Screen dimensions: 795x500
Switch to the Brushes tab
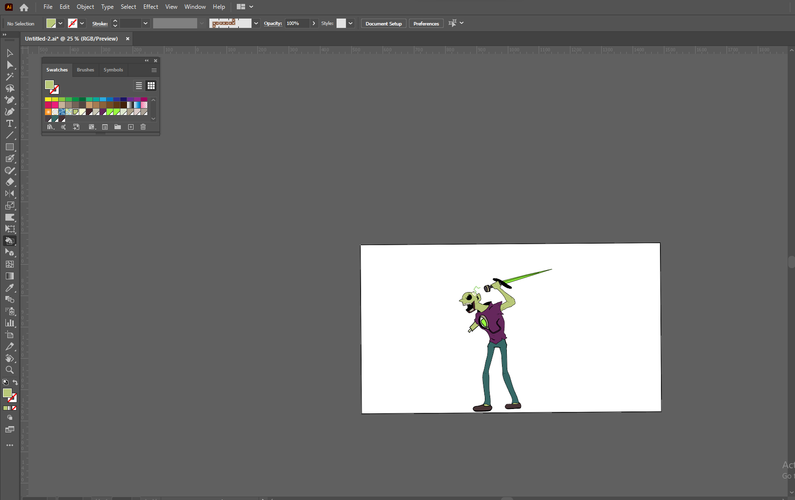coord(85,70)
